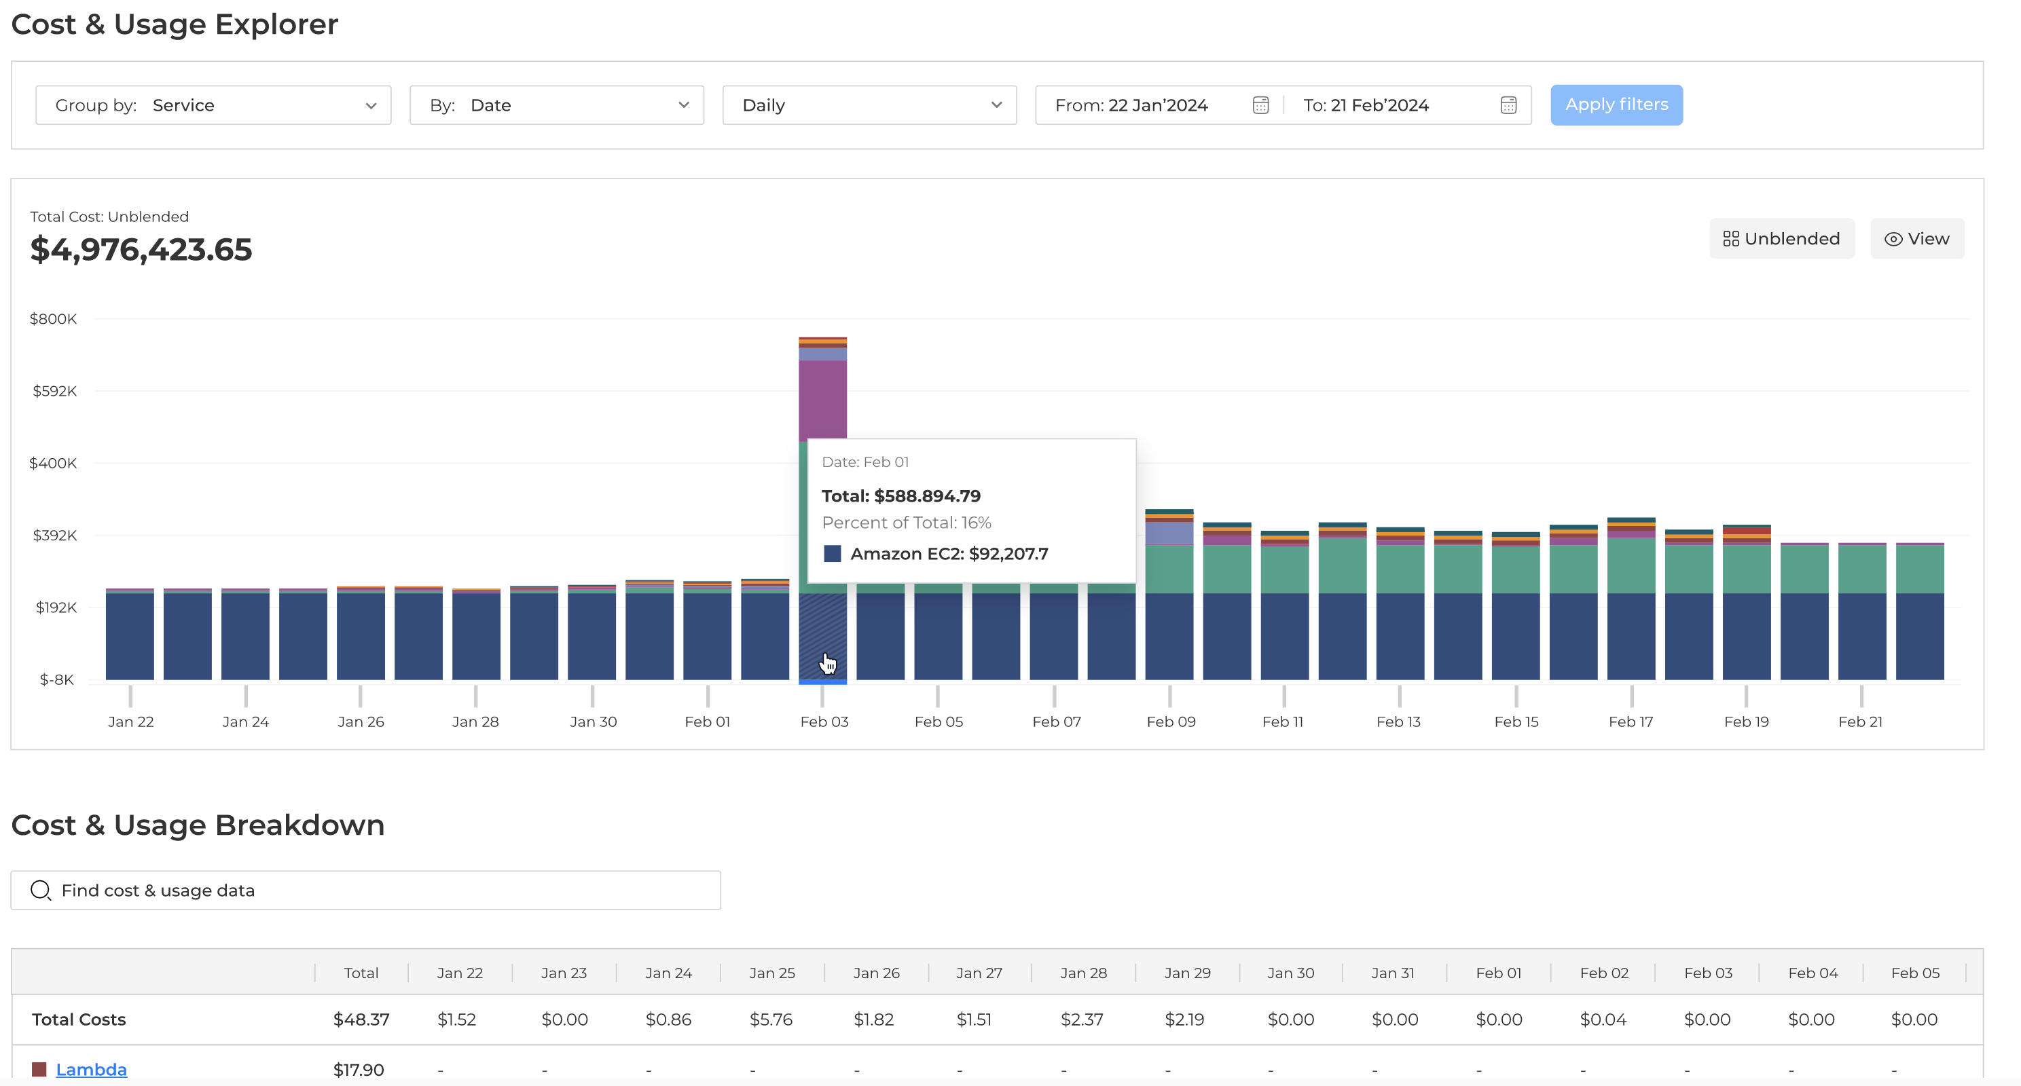Click the Apply filters button

pyautogui.click(x=1616, y=105)
